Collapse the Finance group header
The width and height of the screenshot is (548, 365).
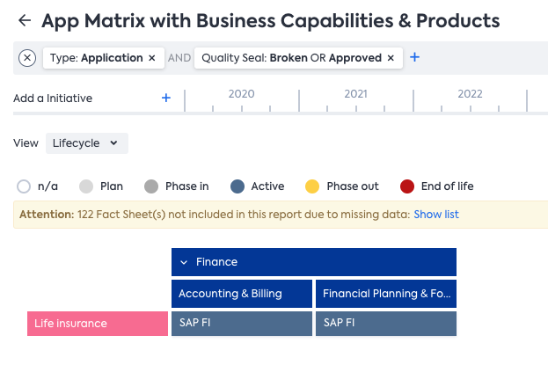pyautogui.click(x=184, y=262)
